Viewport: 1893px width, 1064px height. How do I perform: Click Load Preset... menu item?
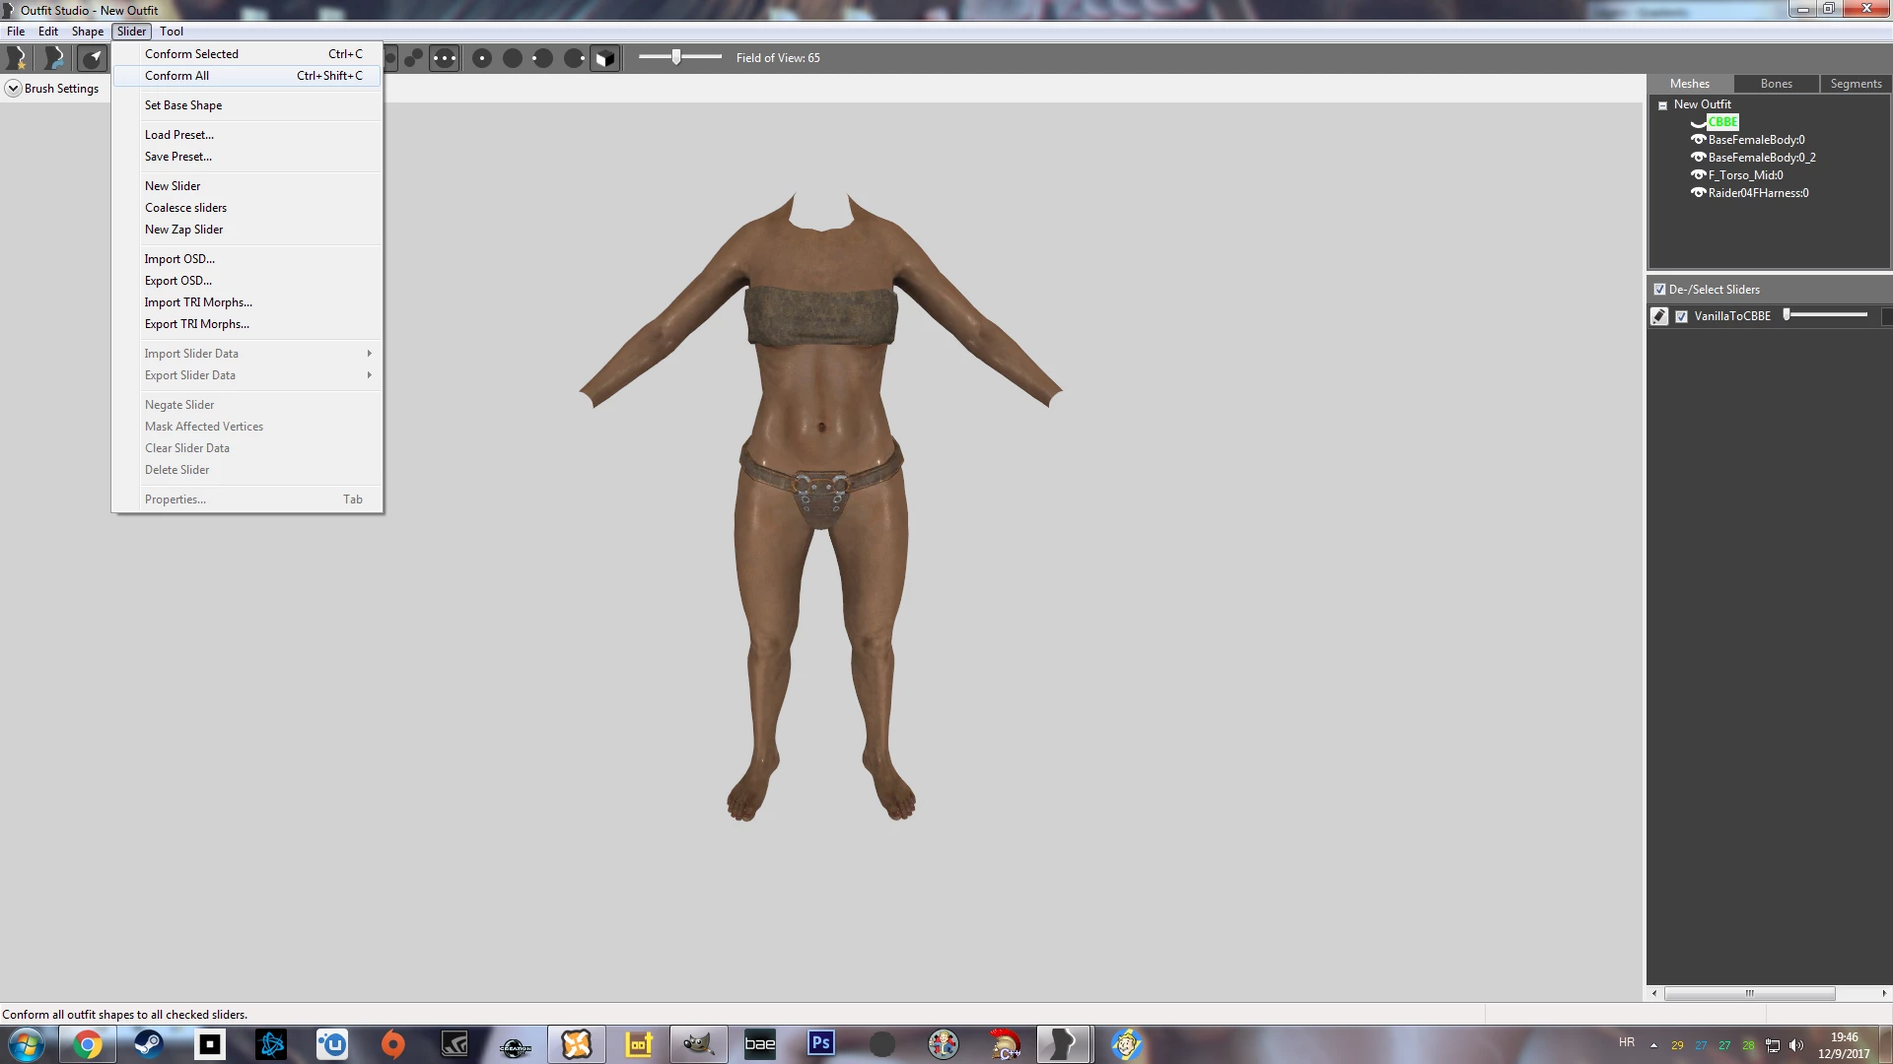tap(247, 135)
